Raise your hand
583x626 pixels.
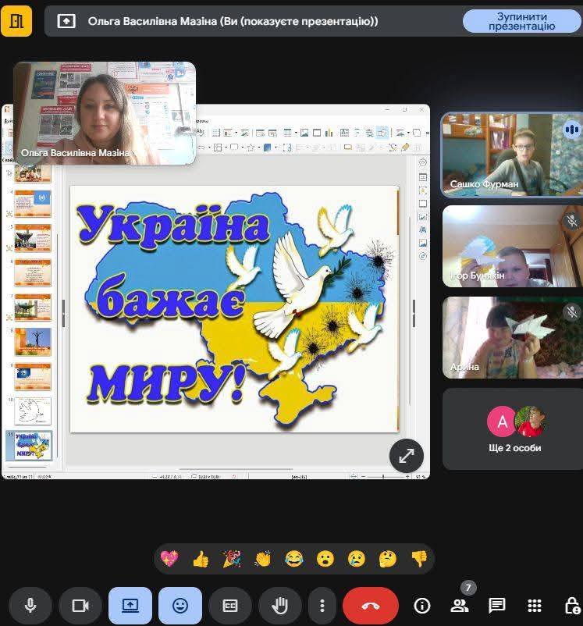click(x=280, y=606)
